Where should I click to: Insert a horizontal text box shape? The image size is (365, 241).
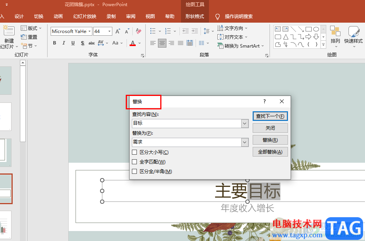pyautogui.click(x=278, y=29)
